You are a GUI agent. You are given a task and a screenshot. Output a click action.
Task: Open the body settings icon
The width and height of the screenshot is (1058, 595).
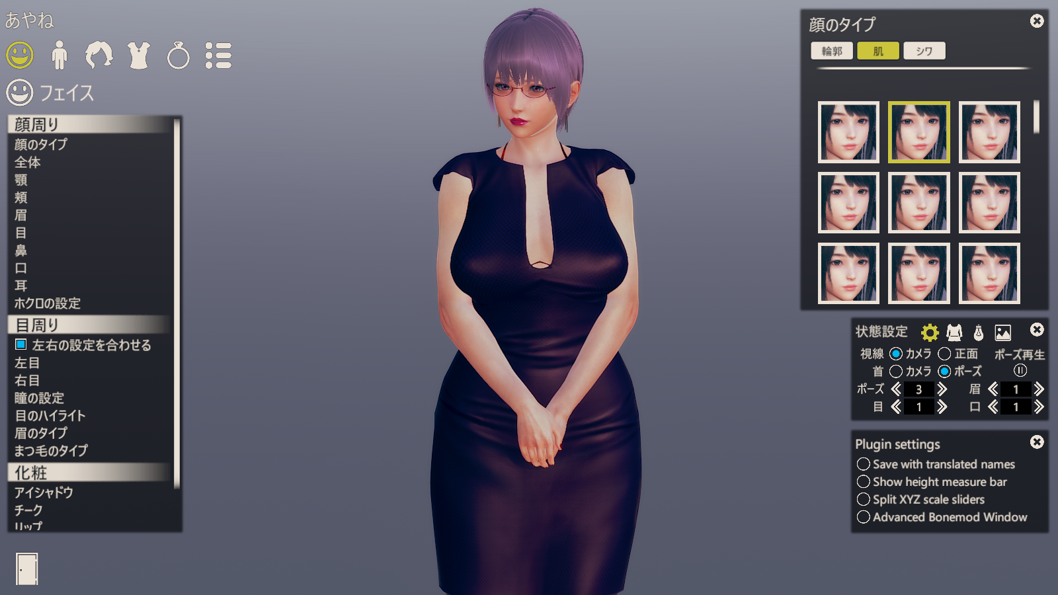click(60, 56)
